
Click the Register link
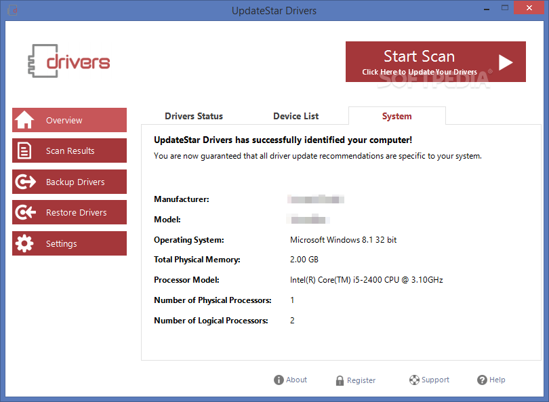click(355, 380)
